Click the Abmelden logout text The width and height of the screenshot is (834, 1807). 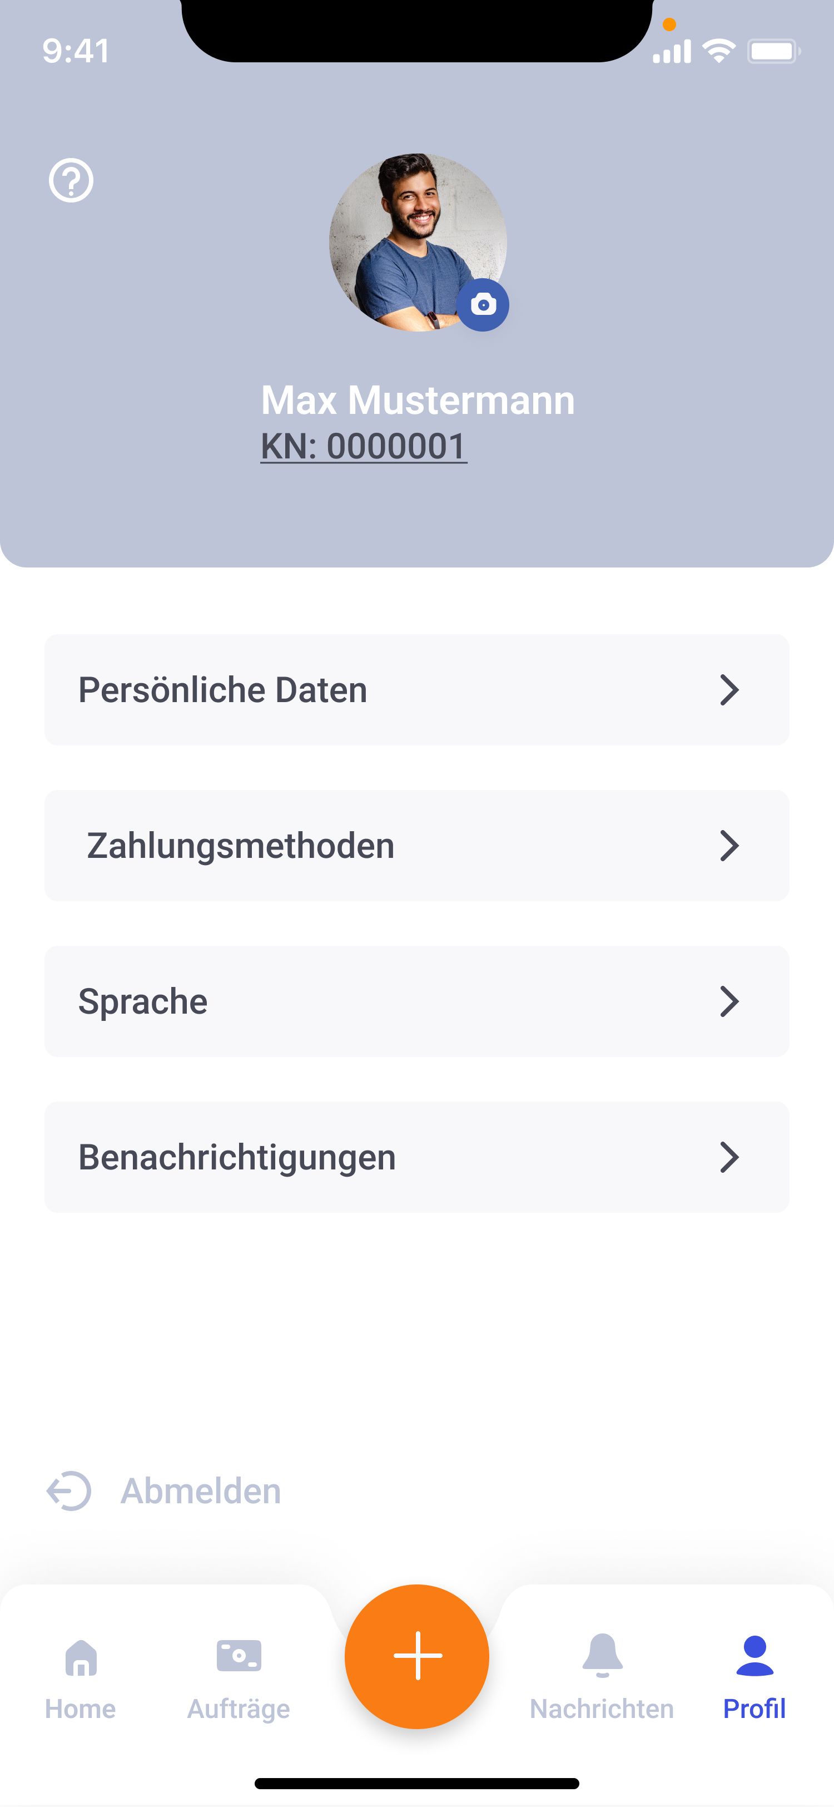point(201,1490)
